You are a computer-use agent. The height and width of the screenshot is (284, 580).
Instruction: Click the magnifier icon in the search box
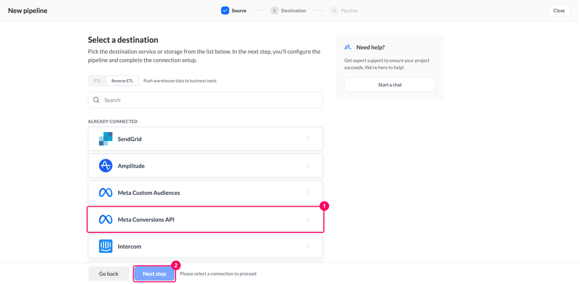tap(96, 100)
